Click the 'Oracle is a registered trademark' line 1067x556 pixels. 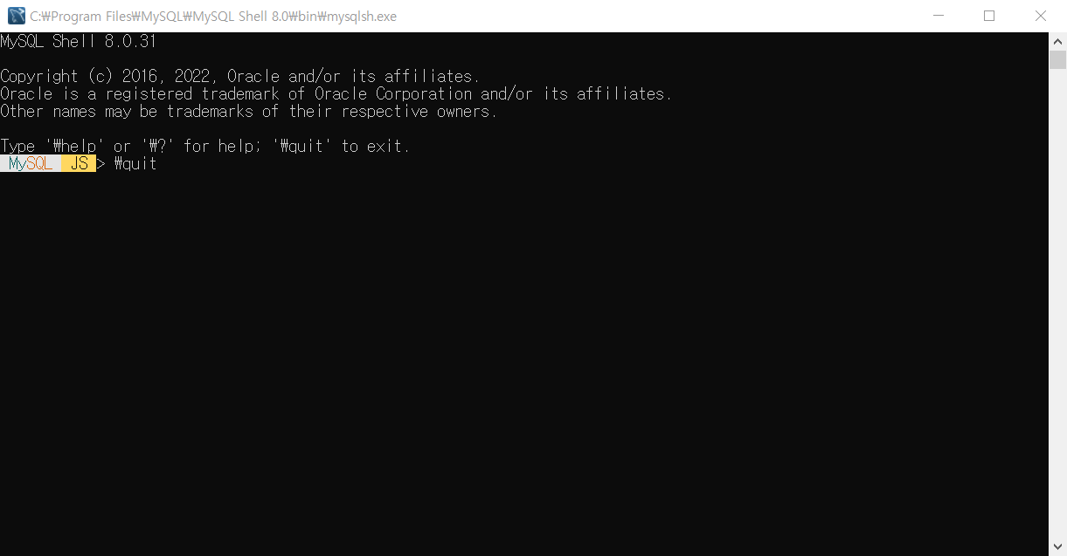point(336,93)
